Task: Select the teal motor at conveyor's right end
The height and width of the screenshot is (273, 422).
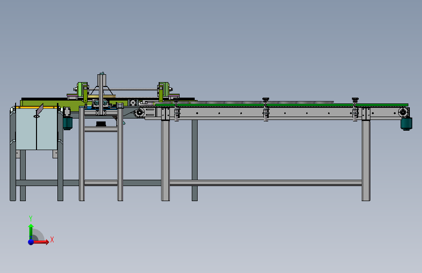Action: pos(406,124)
